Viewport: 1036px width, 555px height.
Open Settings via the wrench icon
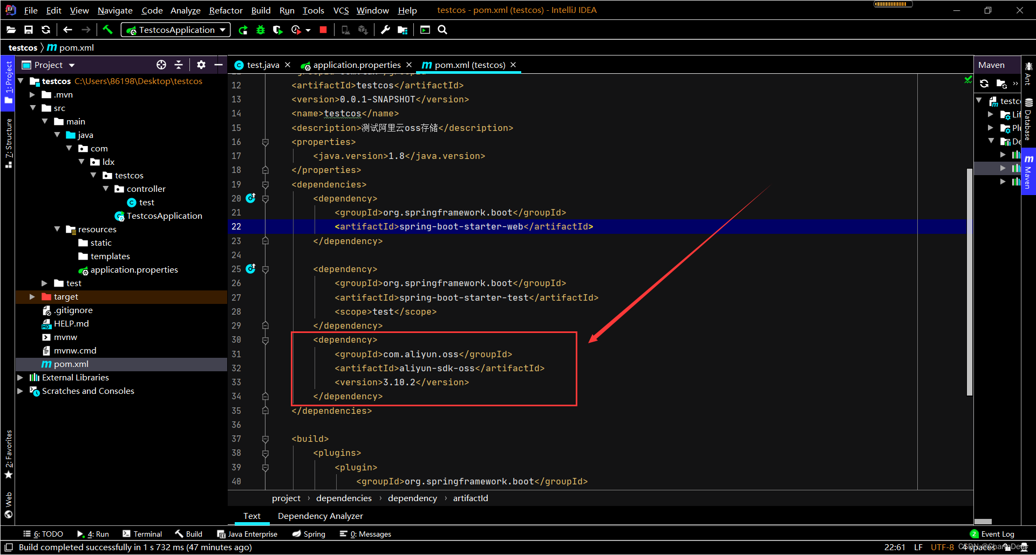pyautogui.click(x=385, y=30)
